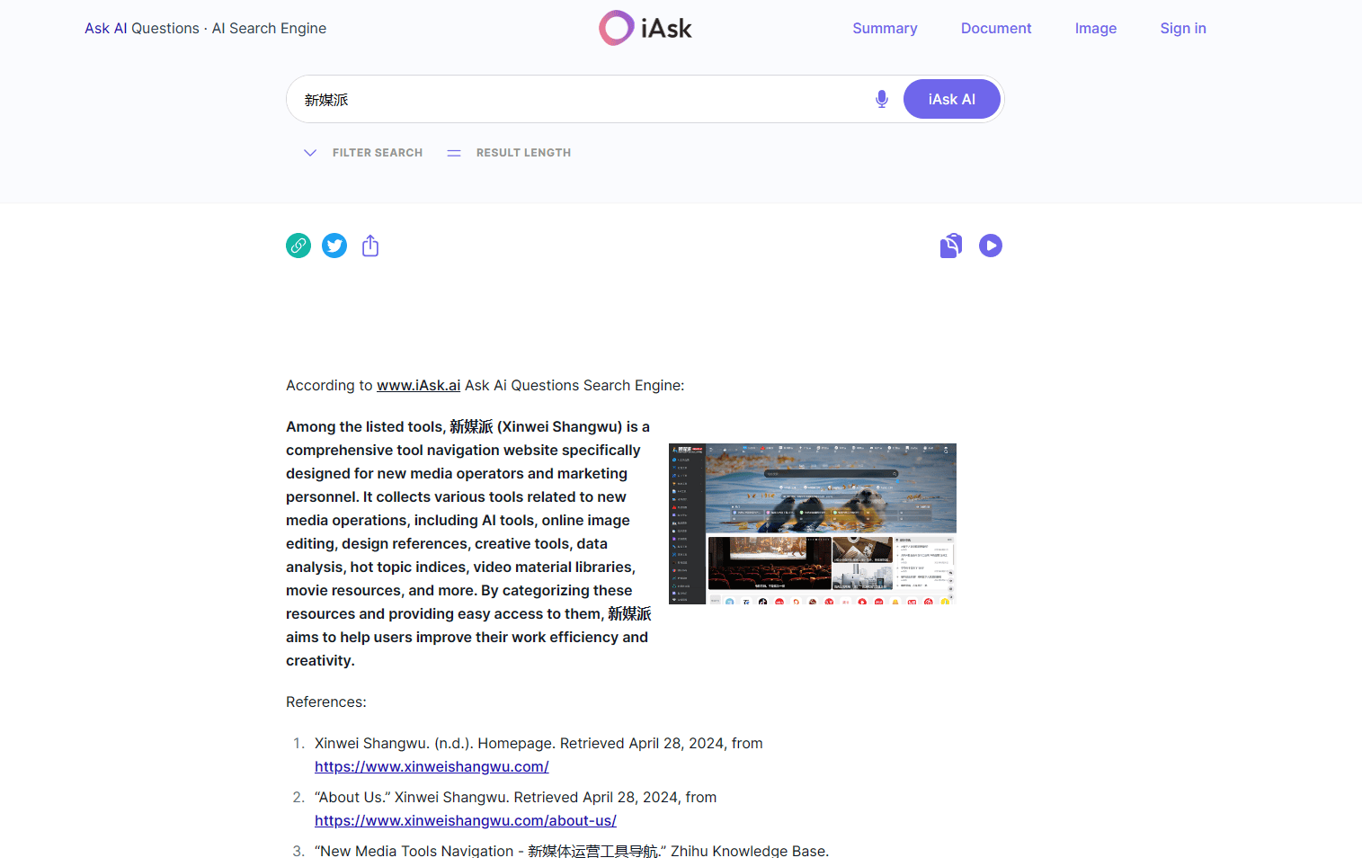1362x858 pixels.
Task: Click the copy link chain icon
Action: tap(298, 245)
